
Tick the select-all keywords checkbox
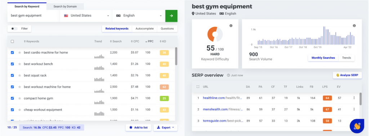[x=13, y=42]
